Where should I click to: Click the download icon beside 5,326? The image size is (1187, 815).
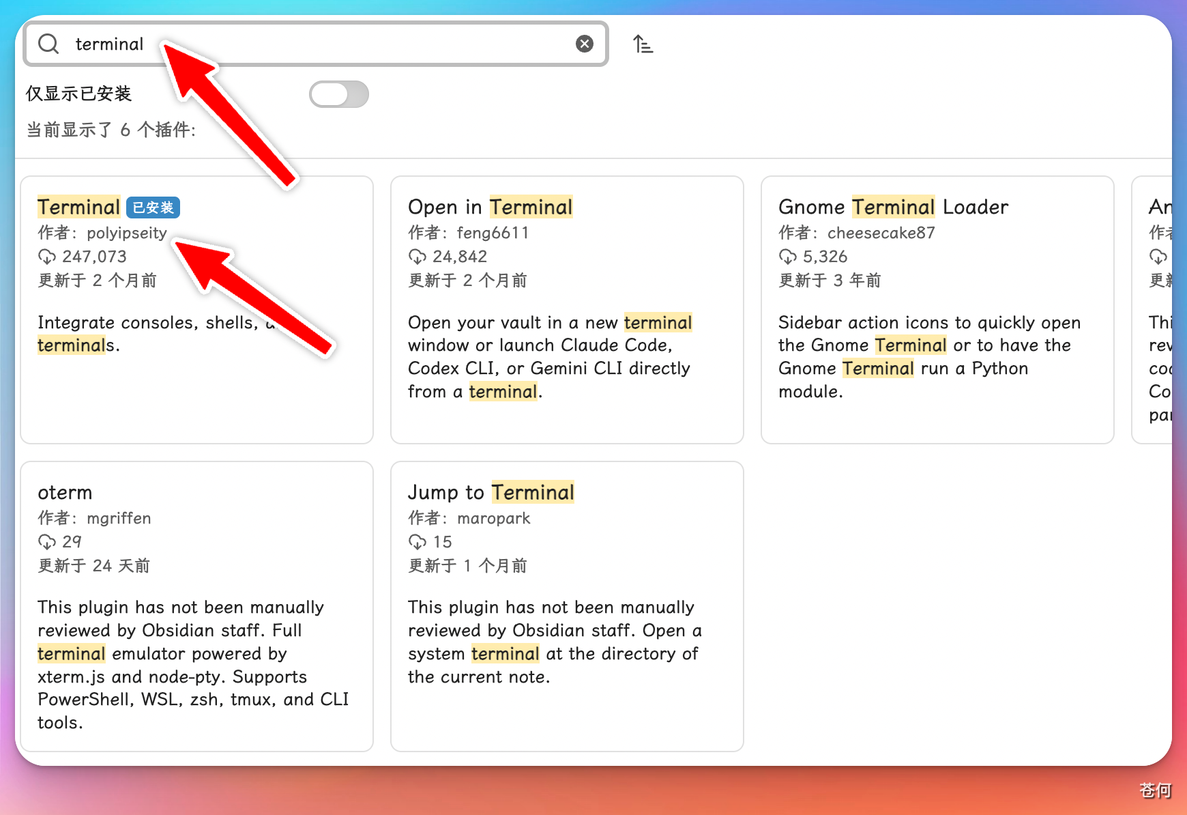(788, 257)
